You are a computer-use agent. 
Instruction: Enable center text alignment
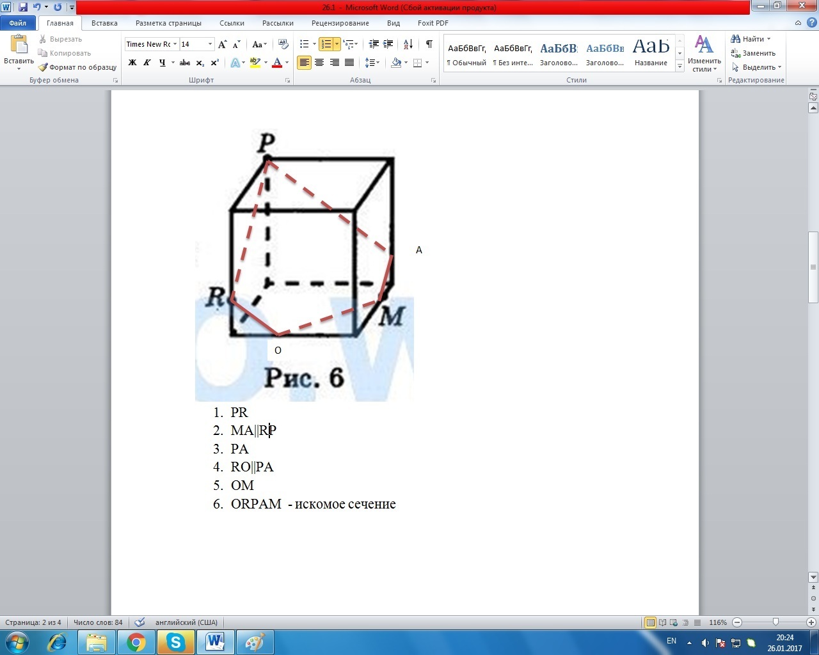[x=319, y=63]
